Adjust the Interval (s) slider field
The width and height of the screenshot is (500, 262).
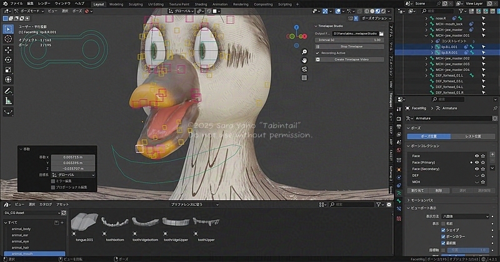click(x=349, y=39)
